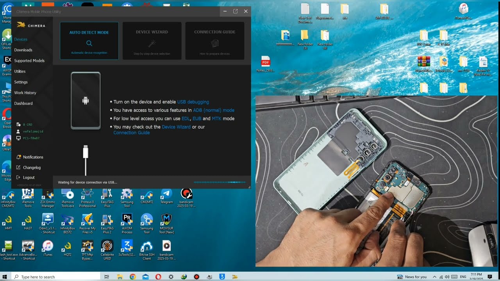Screen dimensions: 500x281
Task: Open Chrome from the taskbar
Action: [132, 277]
